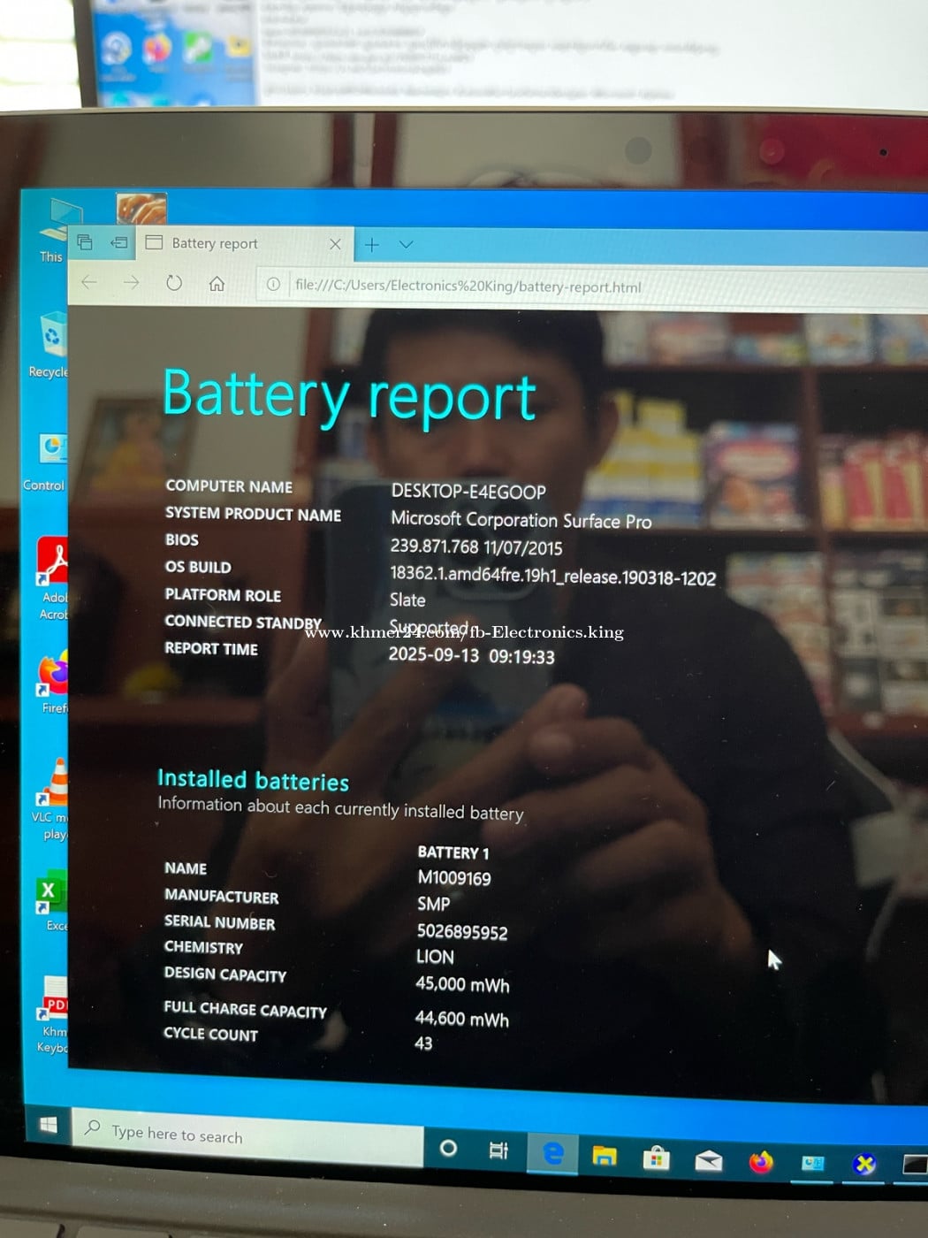Viewport: 928px width, 1238px height.
Task: Click the Task View taskbar button
Action: point(498,1150)
